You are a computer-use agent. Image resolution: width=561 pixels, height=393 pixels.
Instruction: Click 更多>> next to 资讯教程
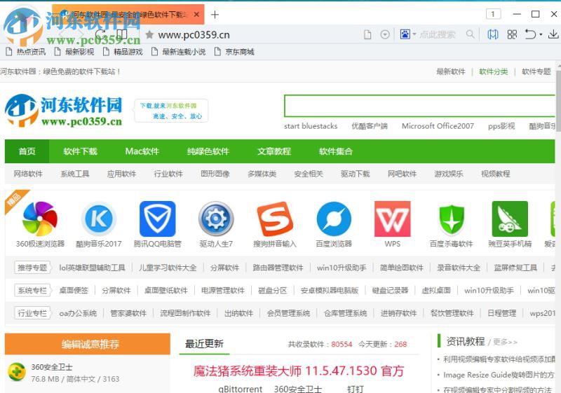pos(505,342)
